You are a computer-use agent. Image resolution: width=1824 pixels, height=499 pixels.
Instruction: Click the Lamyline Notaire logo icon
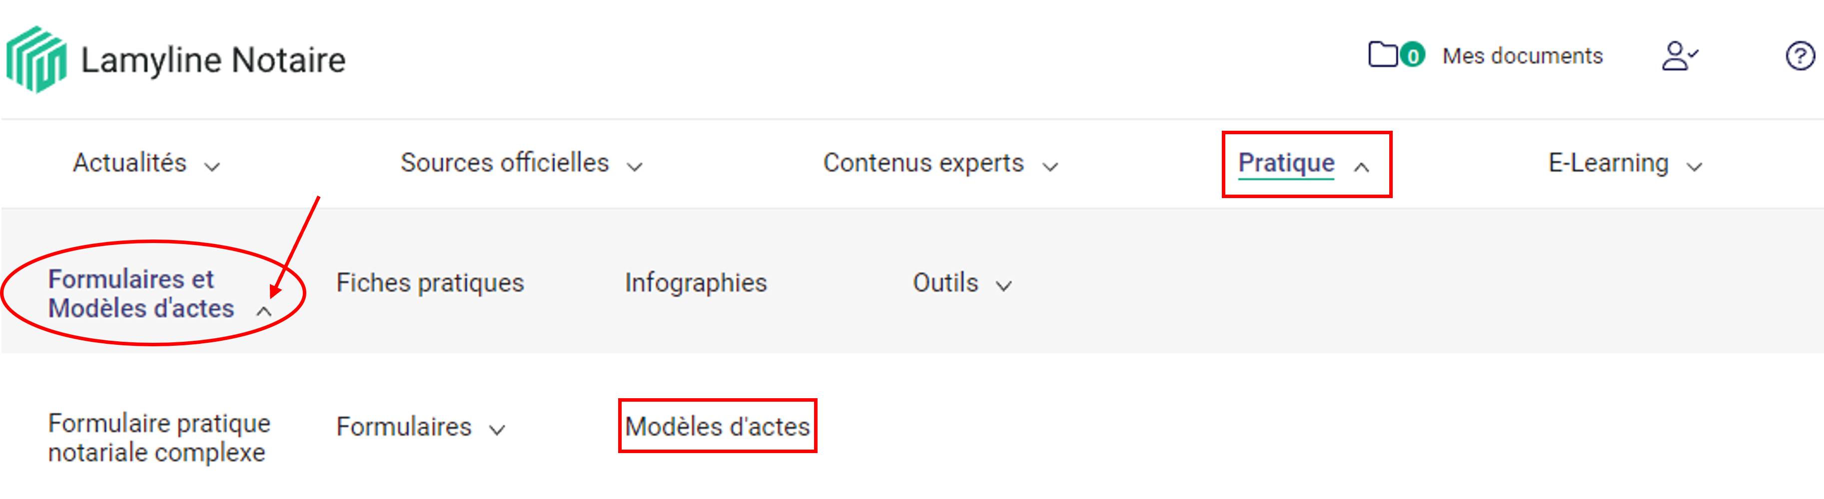tap(37, 59)
